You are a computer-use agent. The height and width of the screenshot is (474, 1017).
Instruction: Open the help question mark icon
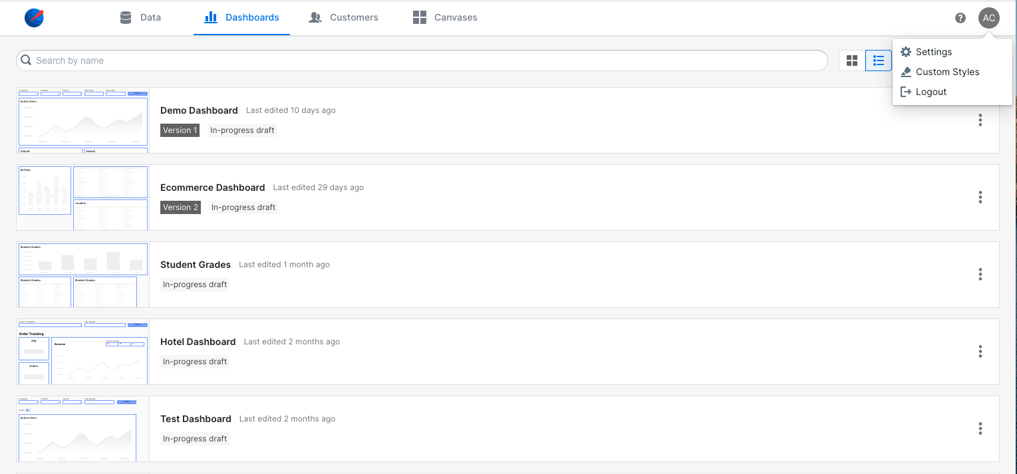click(x=960, y=18)
